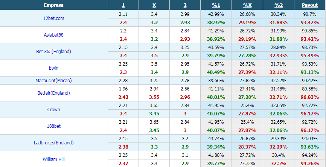Select bwin payout 93.13%
Viewport: 326px width, 167px height.
tap(310, 72)
